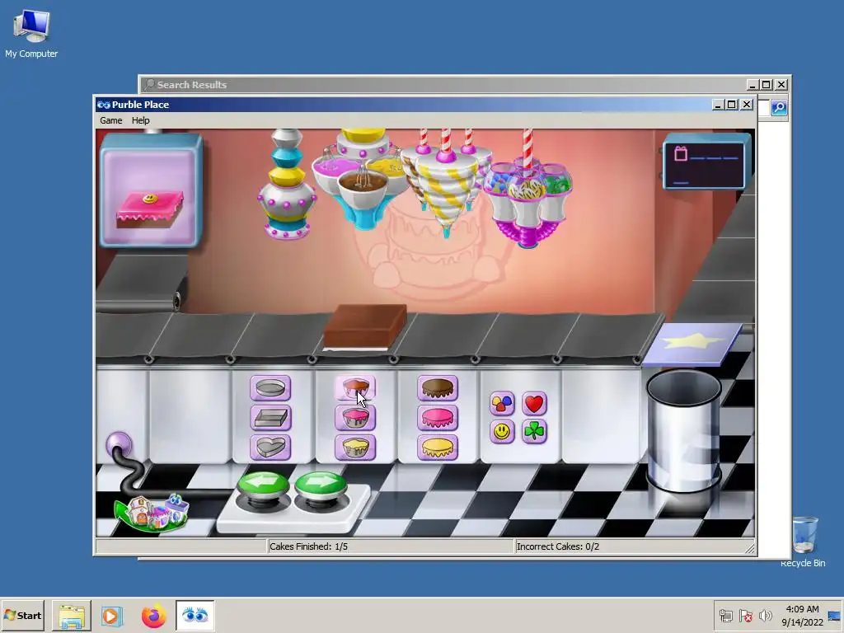Viewport: 844px width, 633px height.
Task: Click the star shipping pad
Action: pyautogui.click(x=692, y=344)
